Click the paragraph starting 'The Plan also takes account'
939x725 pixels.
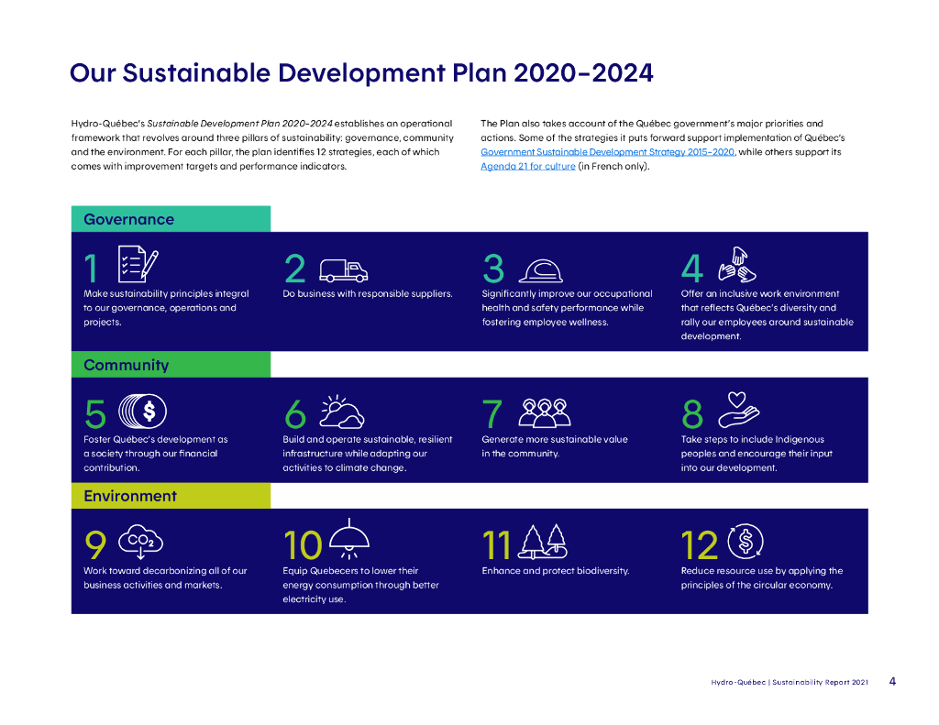pyautogui.click(x=662, y=145)
